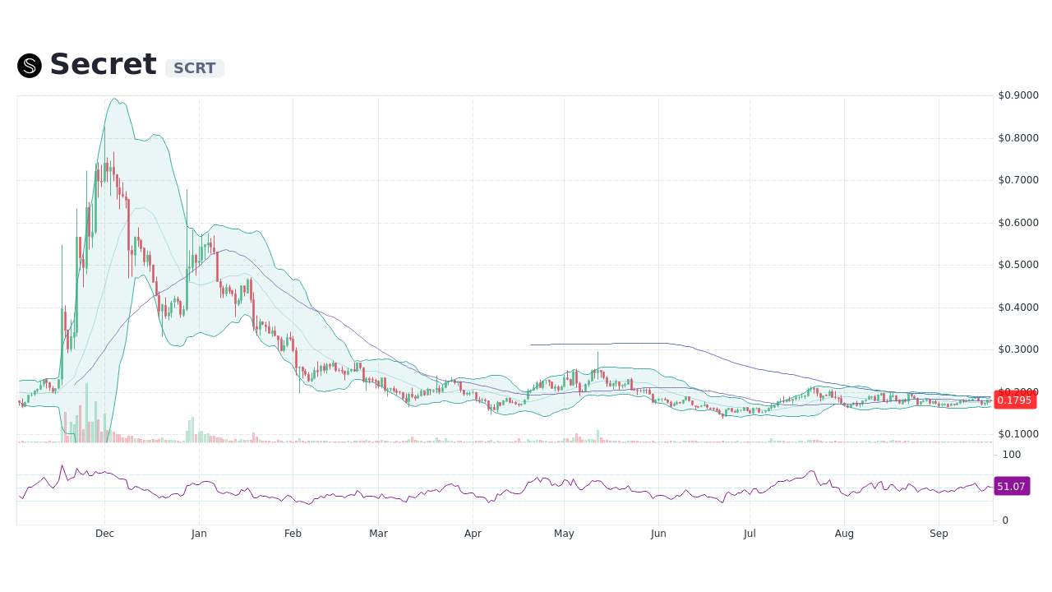Screen dimensions: 1052x592
Task: Click the SCRT ticker badge
Action: tap(195, 68)
